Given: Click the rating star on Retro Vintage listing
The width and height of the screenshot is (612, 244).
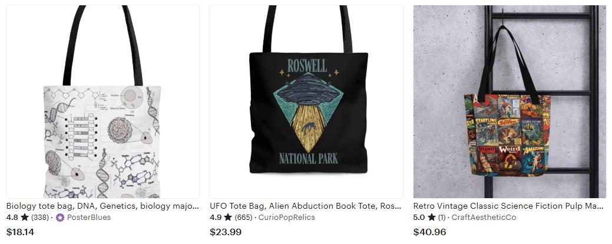Looking at the screenshot, I should click(432, 217).
